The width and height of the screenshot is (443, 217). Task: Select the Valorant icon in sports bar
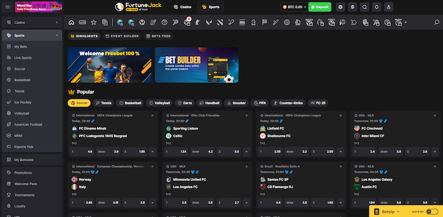pos(209,22)
